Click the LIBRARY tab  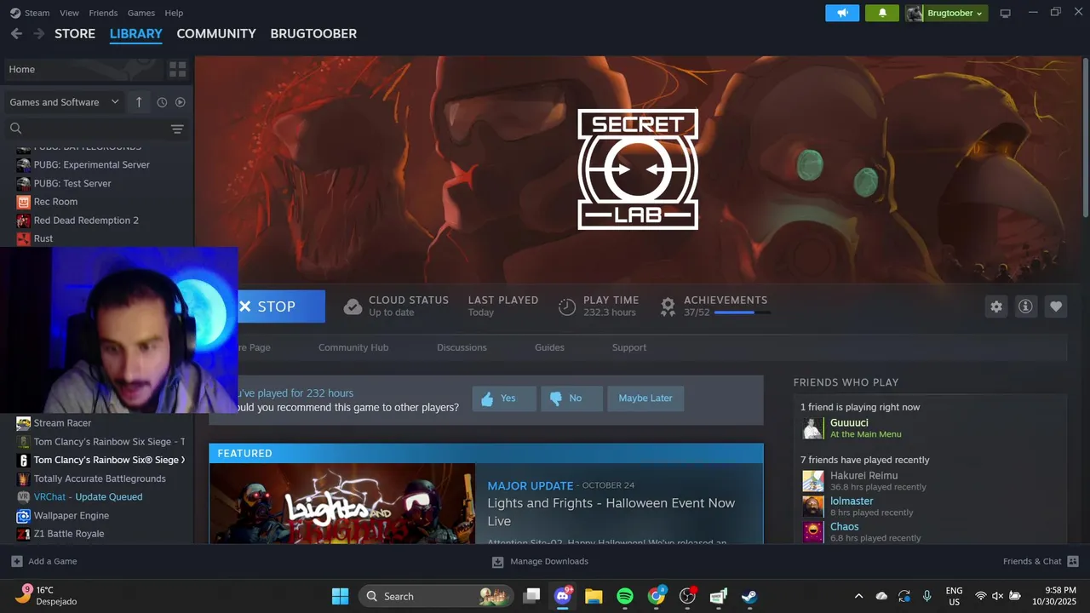click(x=135, y=34)
